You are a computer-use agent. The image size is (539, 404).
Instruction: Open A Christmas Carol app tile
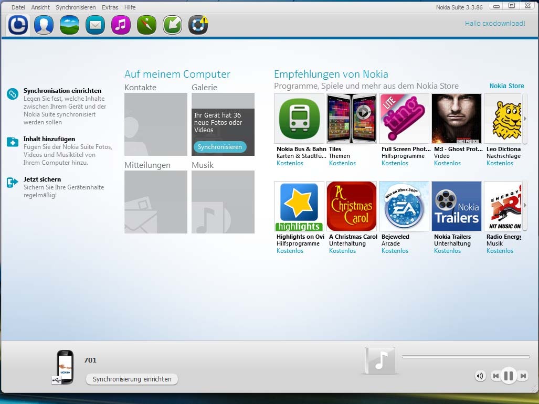[352, 206]
